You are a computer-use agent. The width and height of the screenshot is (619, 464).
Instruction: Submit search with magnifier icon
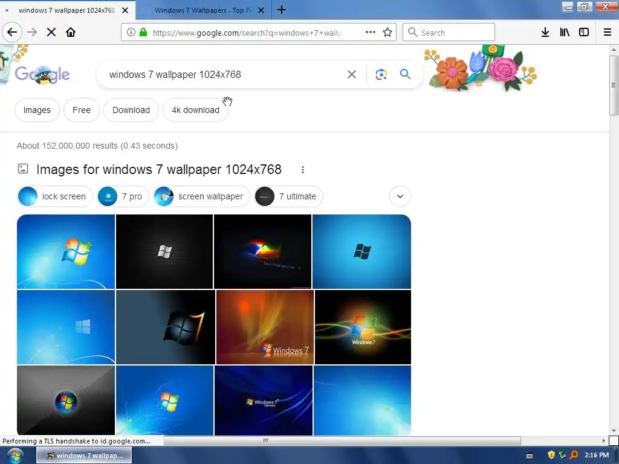[x=405, y=74]
